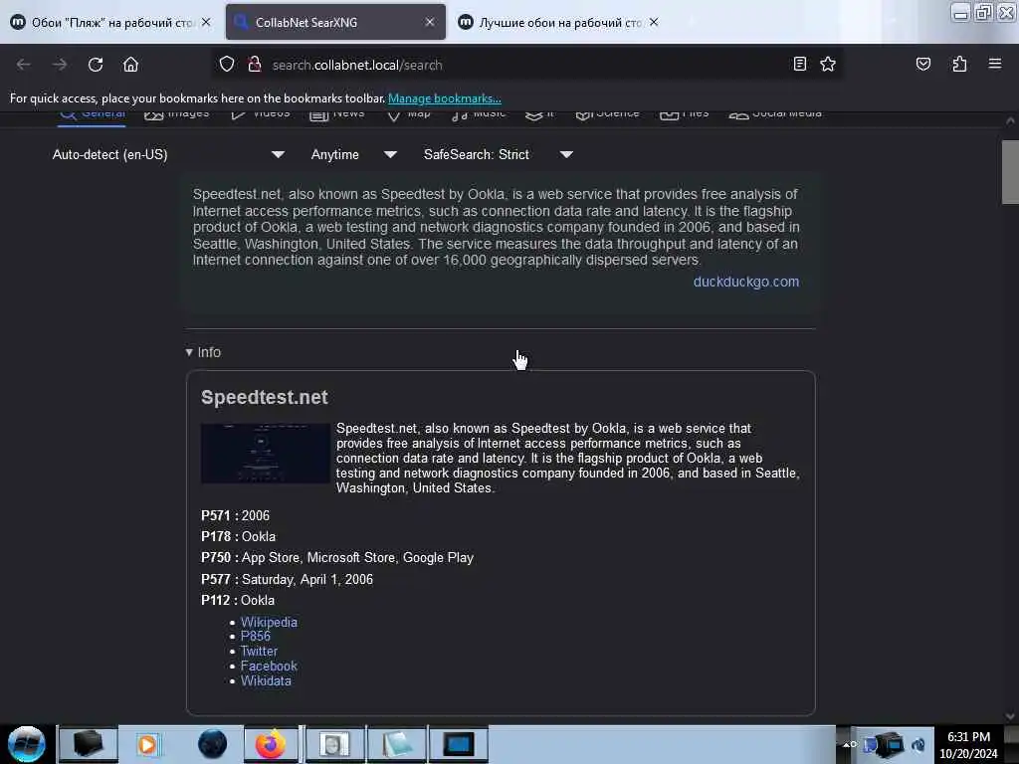This screenshot has width=1019, height=764.
Task: Click the P178 : Ookla entry
Action: click(x=239, y=536)
